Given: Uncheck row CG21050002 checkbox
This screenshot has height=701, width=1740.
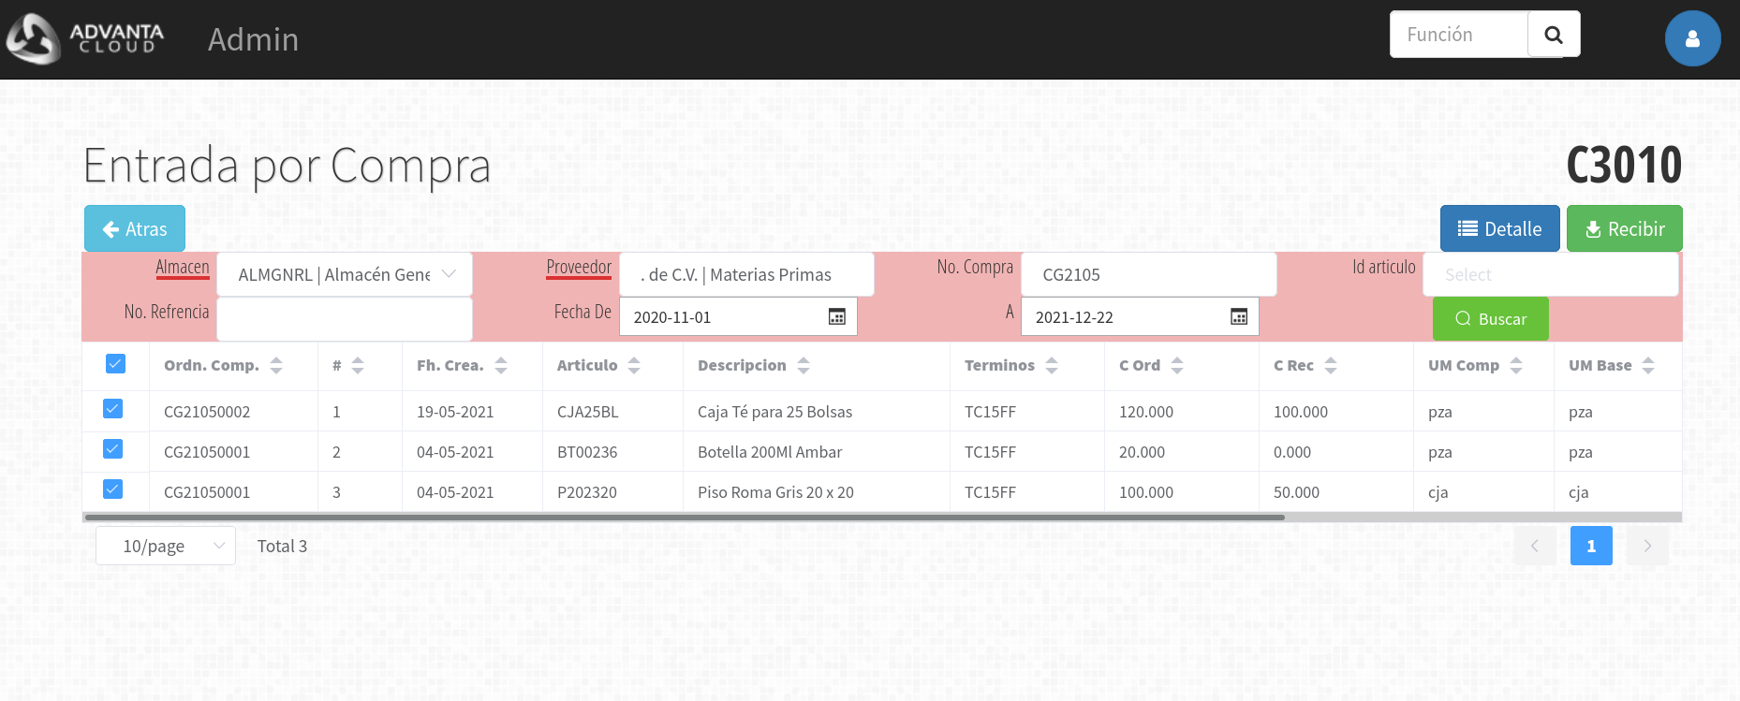Looking at the screenshot, I should coord(112,409).
